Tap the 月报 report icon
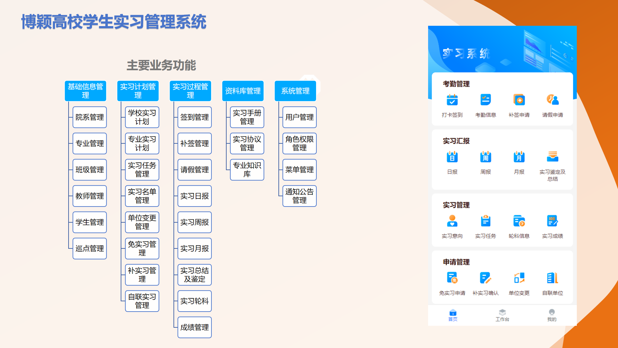This screenshot has height=348, width=618. point(519,157)
